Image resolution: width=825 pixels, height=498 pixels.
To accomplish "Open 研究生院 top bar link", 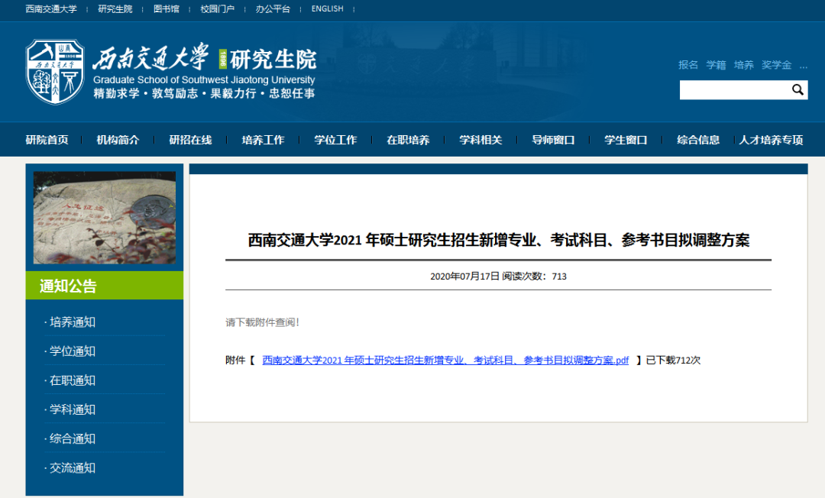I will 115,9.
